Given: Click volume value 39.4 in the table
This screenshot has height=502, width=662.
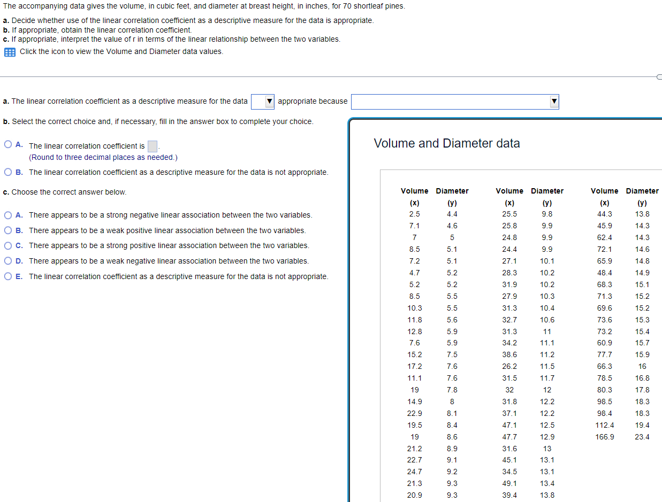Looking at the screenshot, I should pos(509,495).
